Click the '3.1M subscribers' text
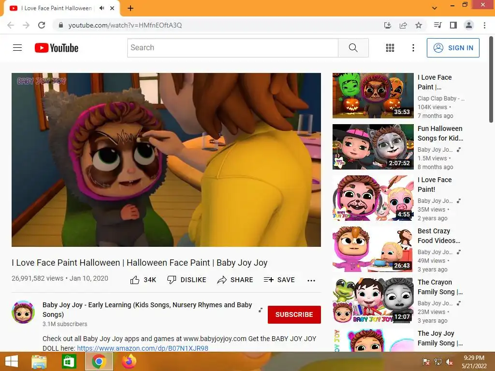Image resolution: width=495 pixels, height=371 pixels. click(x=65, y=324)
